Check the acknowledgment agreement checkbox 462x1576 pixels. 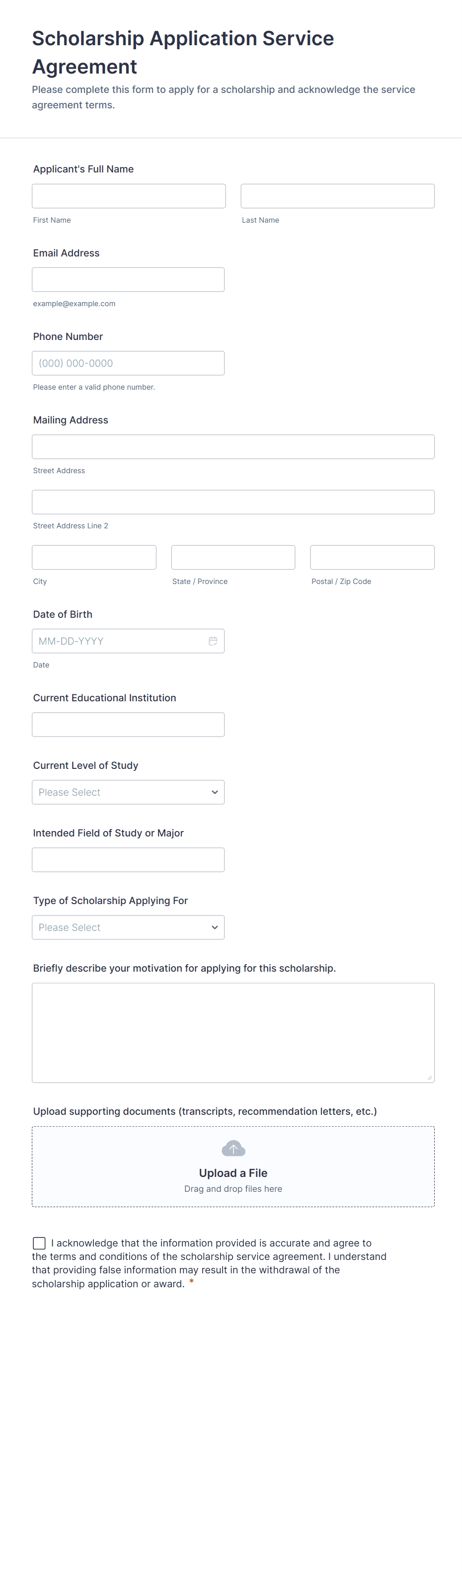tap(39, 1243)
